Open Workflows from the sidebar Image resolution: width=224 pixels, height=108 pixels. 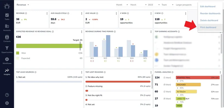[x=7, y=61]
